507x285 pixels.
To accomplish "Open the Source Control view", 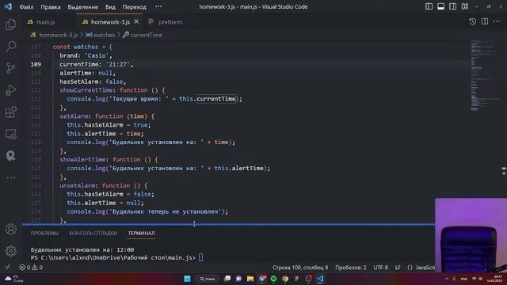I will click(10, 68).
